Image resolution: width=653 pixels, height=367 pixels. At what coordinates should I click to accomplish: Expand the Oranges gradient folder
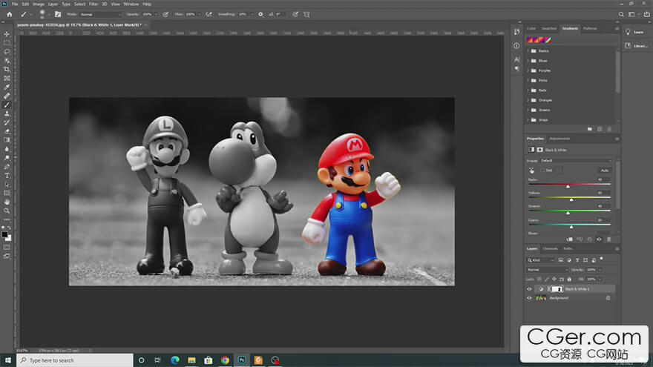pos(528,100)
